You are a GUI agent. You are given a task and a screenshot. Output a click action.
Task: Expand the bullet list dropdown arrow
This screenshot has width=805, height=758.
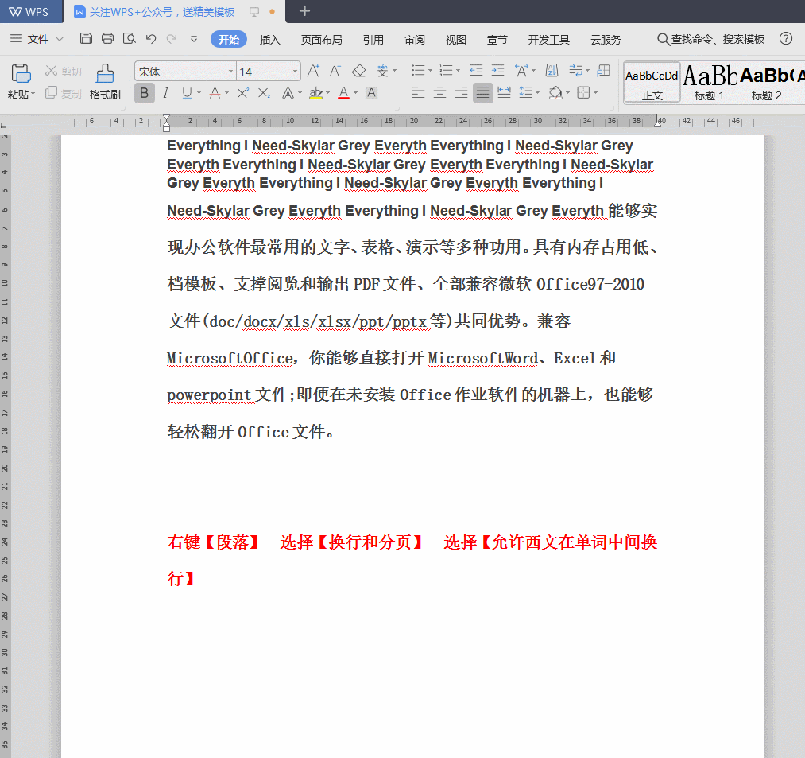tap(430, 71)
